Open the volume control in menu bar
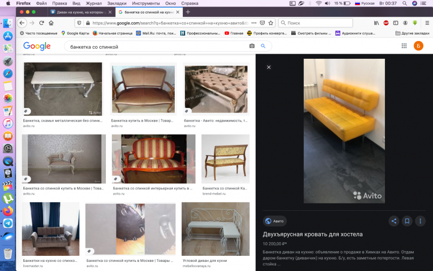 (328, 4)
